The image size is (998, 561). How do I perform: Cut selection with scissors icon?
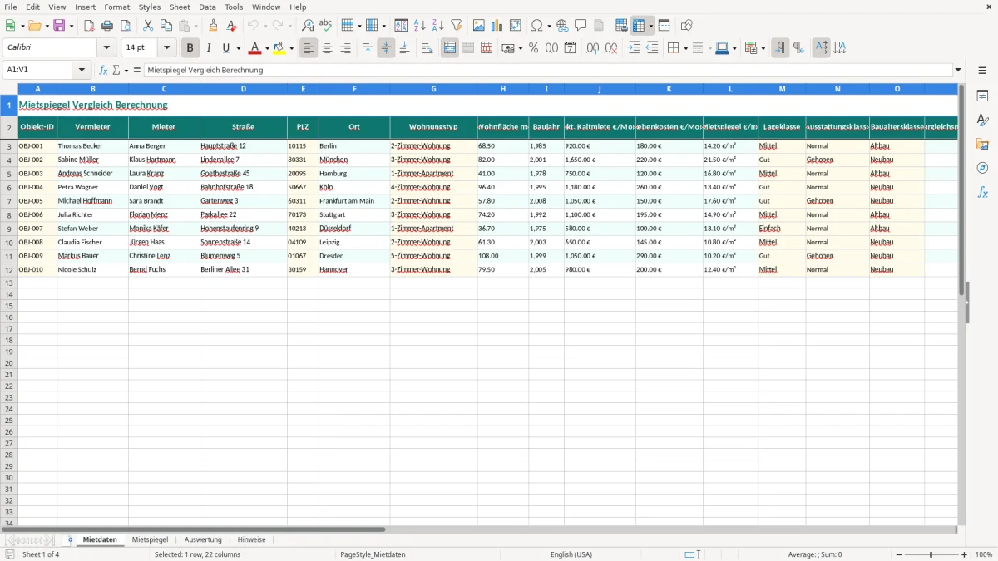[148, 26]
